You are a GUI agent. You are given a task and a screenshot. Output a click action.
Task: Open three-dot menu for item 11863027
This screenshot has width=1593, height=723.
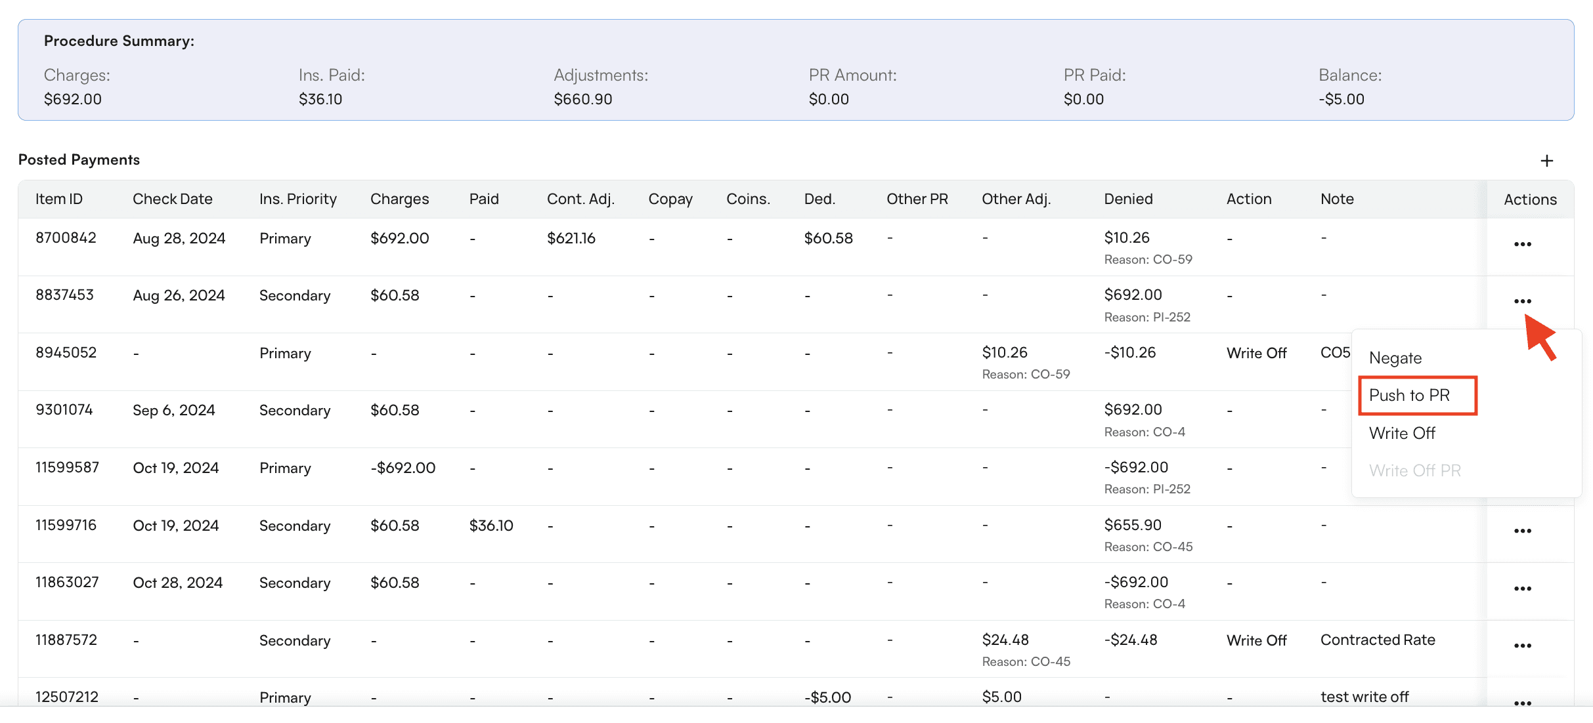pos(1522,589)
